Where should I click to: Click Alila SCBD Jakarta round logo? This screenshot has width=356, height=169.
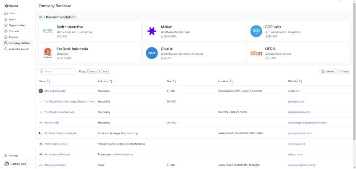click(40, 91)
